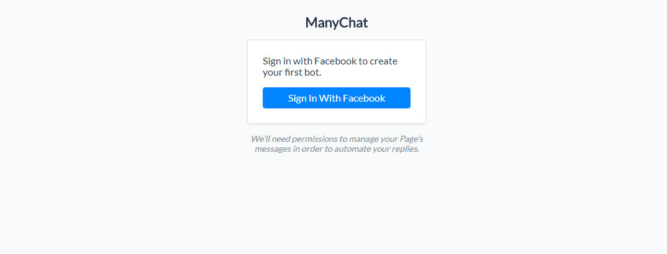667x254 pixels.
Task: Click 'in order to' in italic note
Action: (312, 149)
